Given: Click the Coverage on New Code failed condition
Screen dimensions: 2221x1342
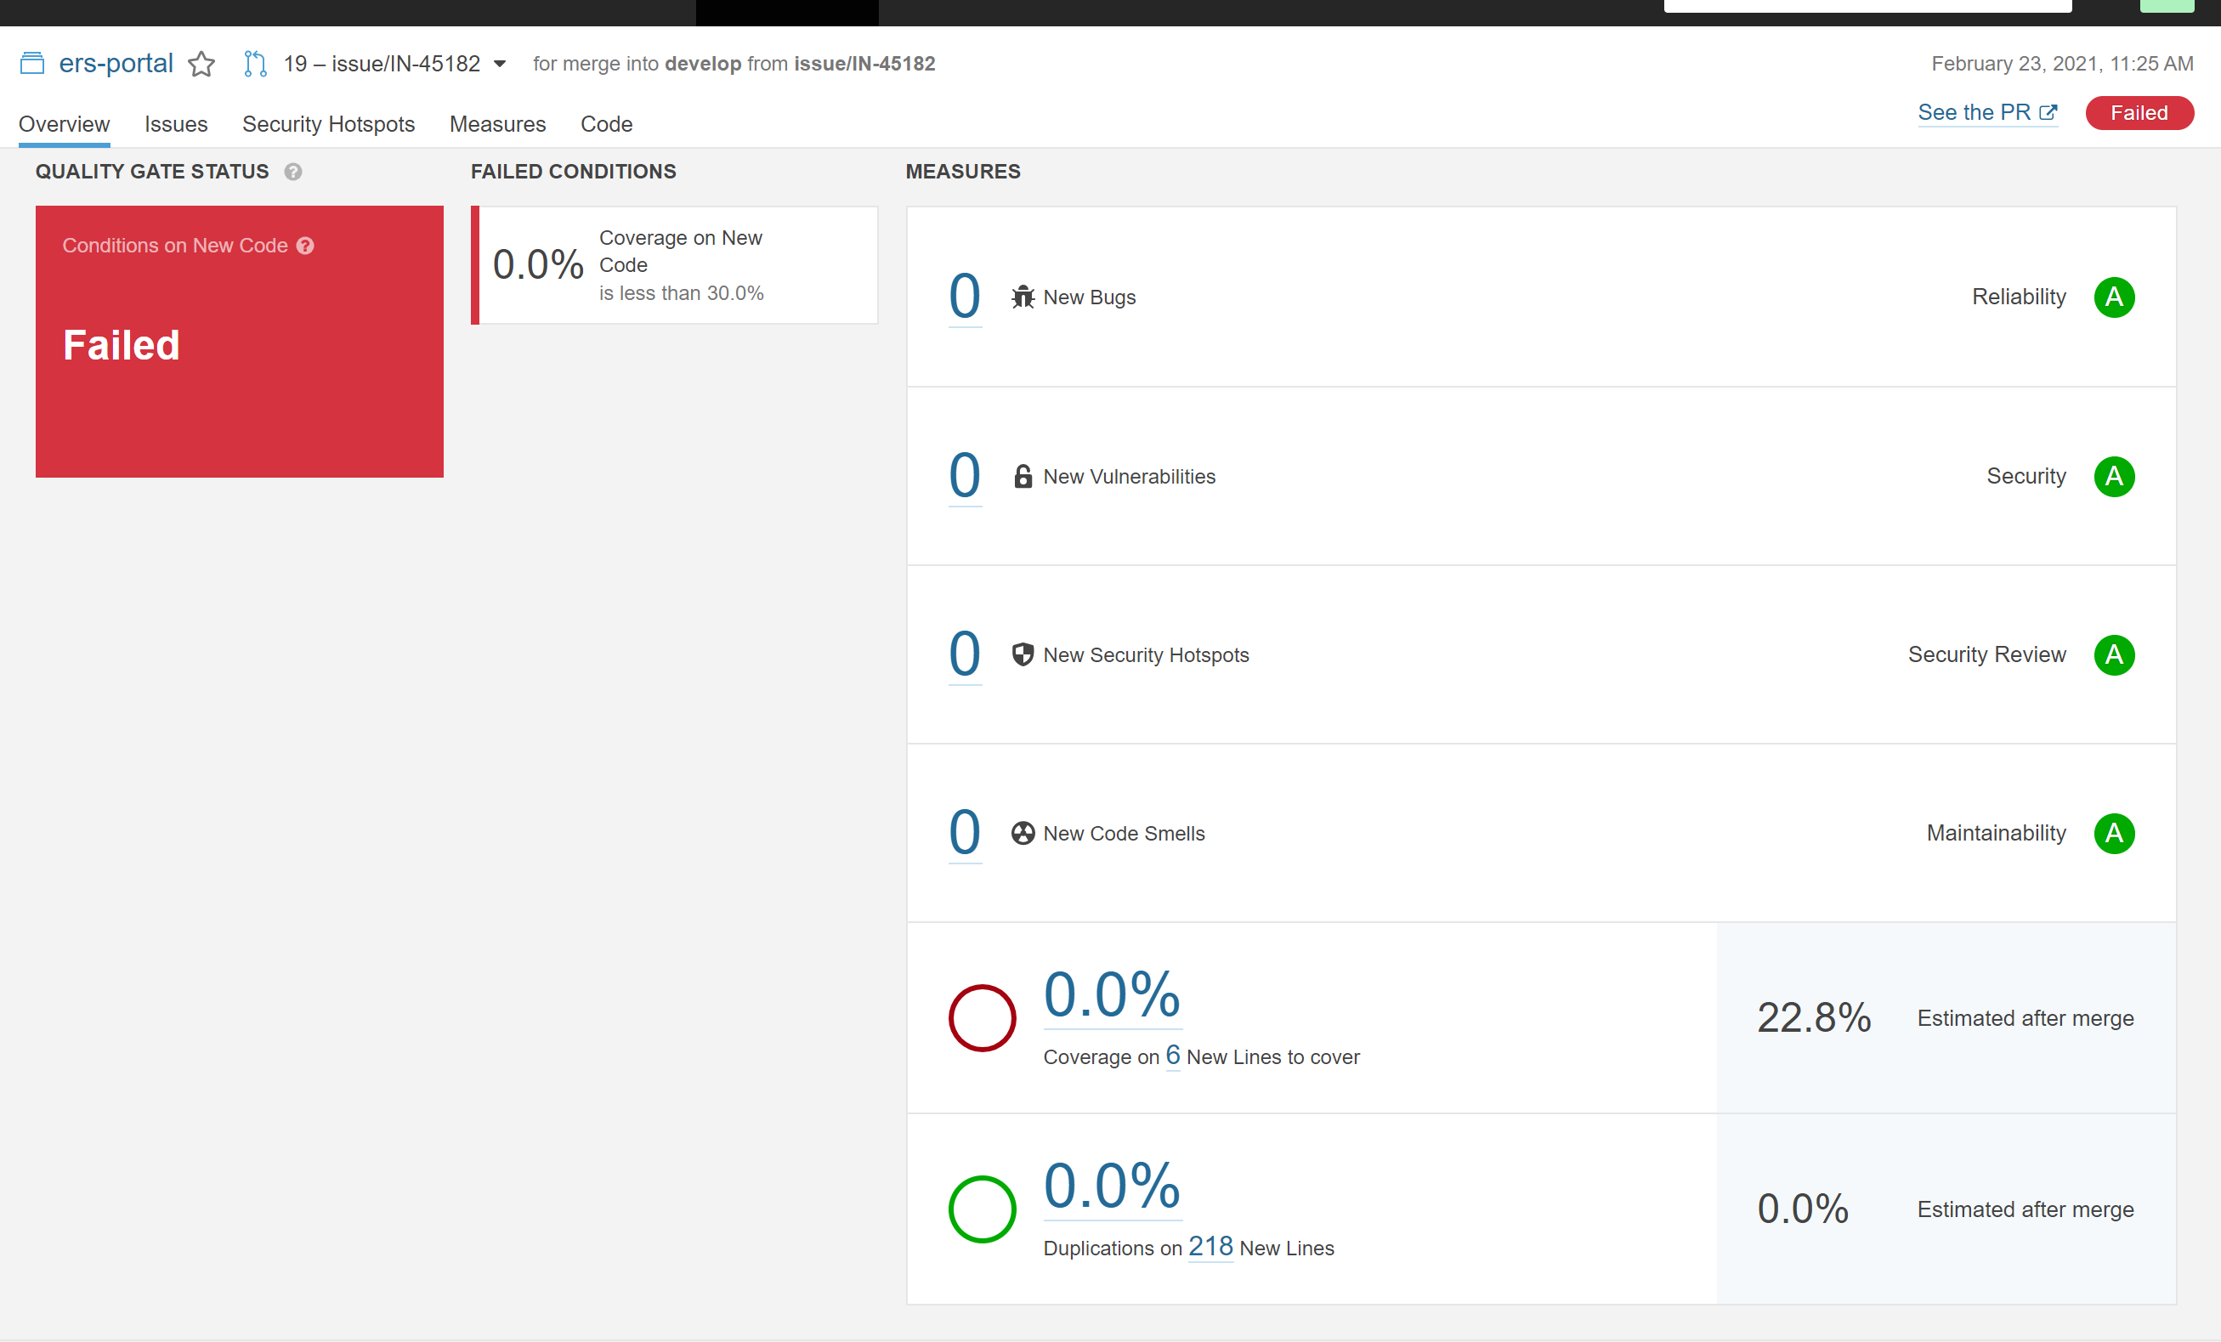Looking at the screenshot, I should [674, 265].
